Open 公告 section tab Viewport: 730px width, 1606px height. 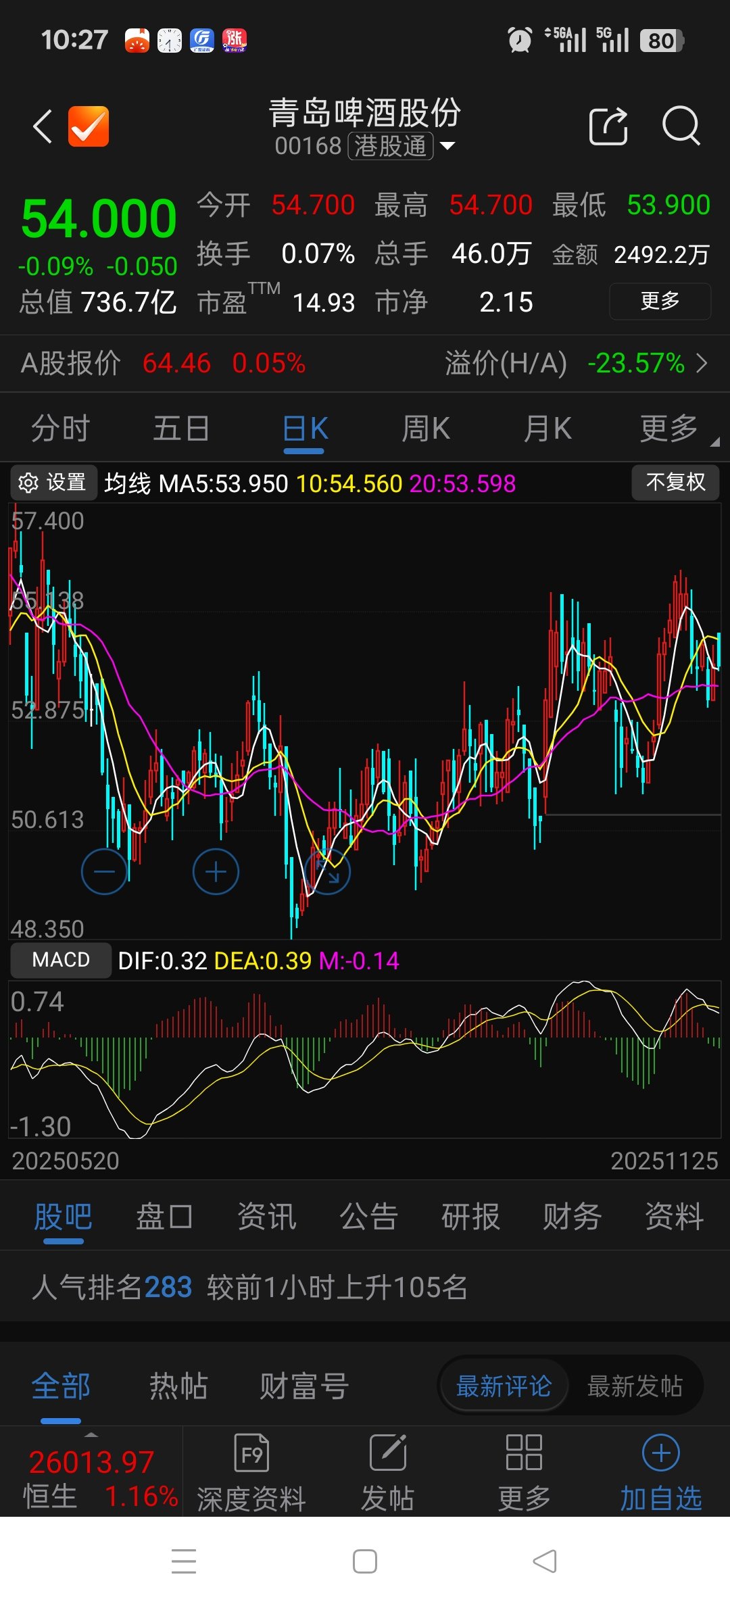pyautogui.click(x=369, y=1217)
